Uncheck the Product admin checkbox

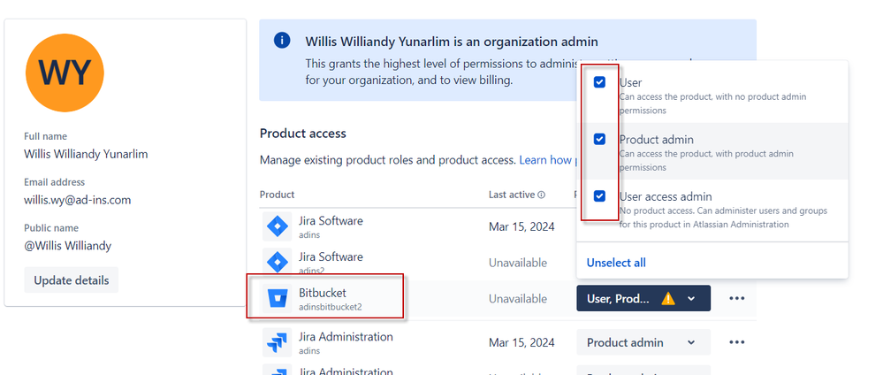pyautogui.click(x=600, y=139)
